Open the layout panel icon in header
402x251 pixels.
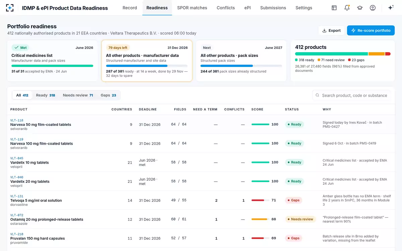click(x=334, y=8)
